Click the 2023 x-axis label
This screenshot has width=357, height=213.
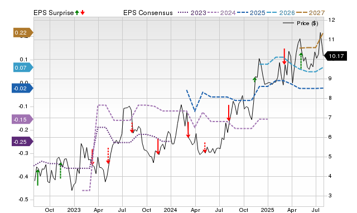(x=74, y=210)
